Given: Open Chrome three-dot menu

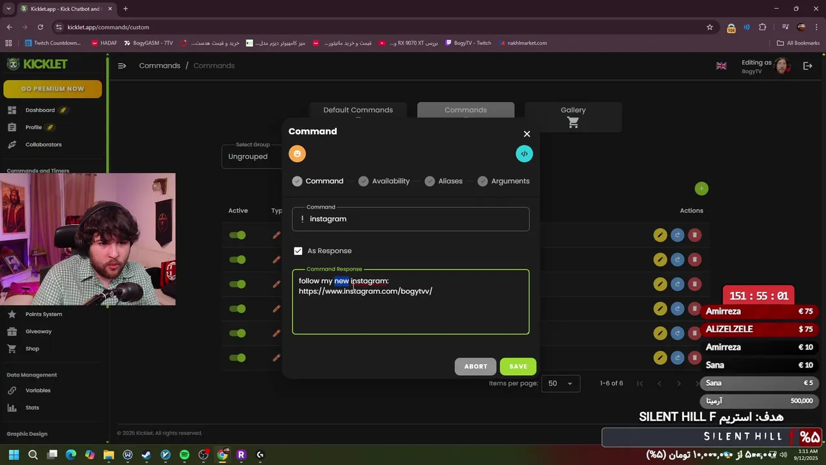Looking at the screenshot, I should [818, 27].
